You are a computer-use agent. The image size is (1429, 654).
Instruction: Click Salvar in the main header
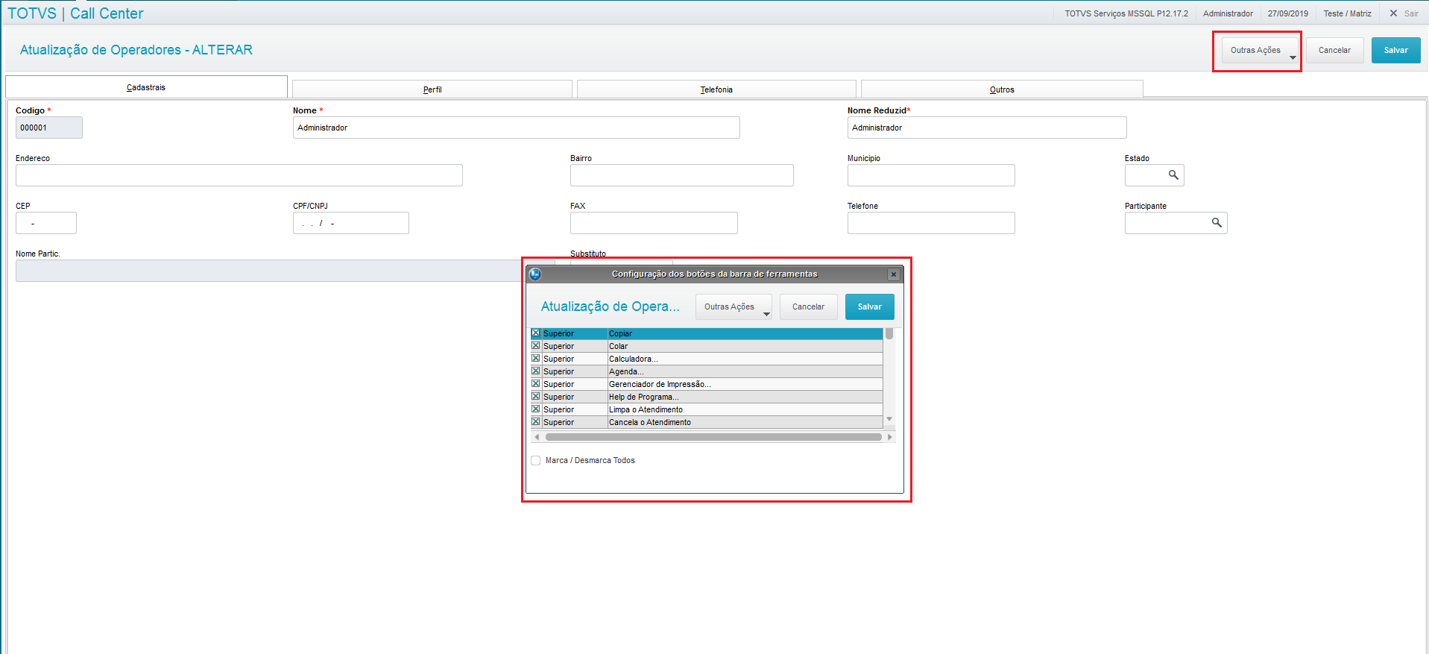(1396, 51)
